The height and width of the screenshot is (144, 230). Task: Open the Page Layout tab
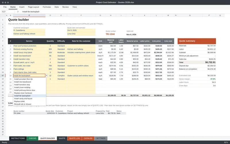tap(33, 7)
